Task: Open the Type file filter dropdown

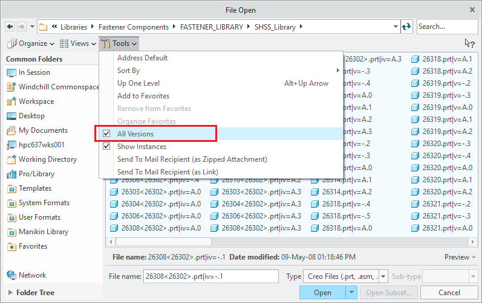Action: pyautogui.click(x=383, y=276)
